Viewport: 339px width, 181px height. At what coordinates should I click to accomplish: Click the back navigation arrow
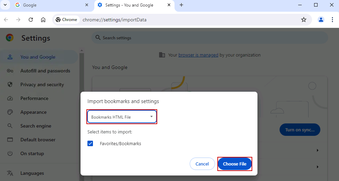pyautogui.click(x=6, y=20)
